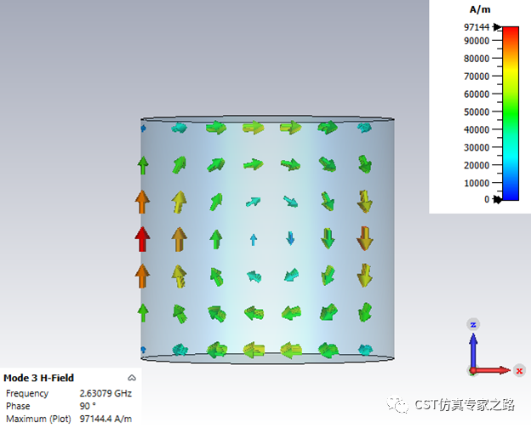Viewport: 531px width, 428px height.
Task: Collapse the Mode 3 H-Field info panel
Action: 132,378
